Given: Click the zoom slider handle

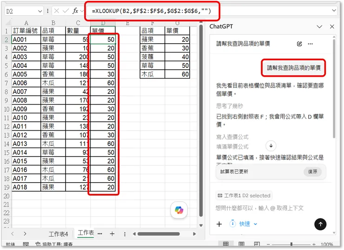Looking at the screenshot, I should coord(291,244).
